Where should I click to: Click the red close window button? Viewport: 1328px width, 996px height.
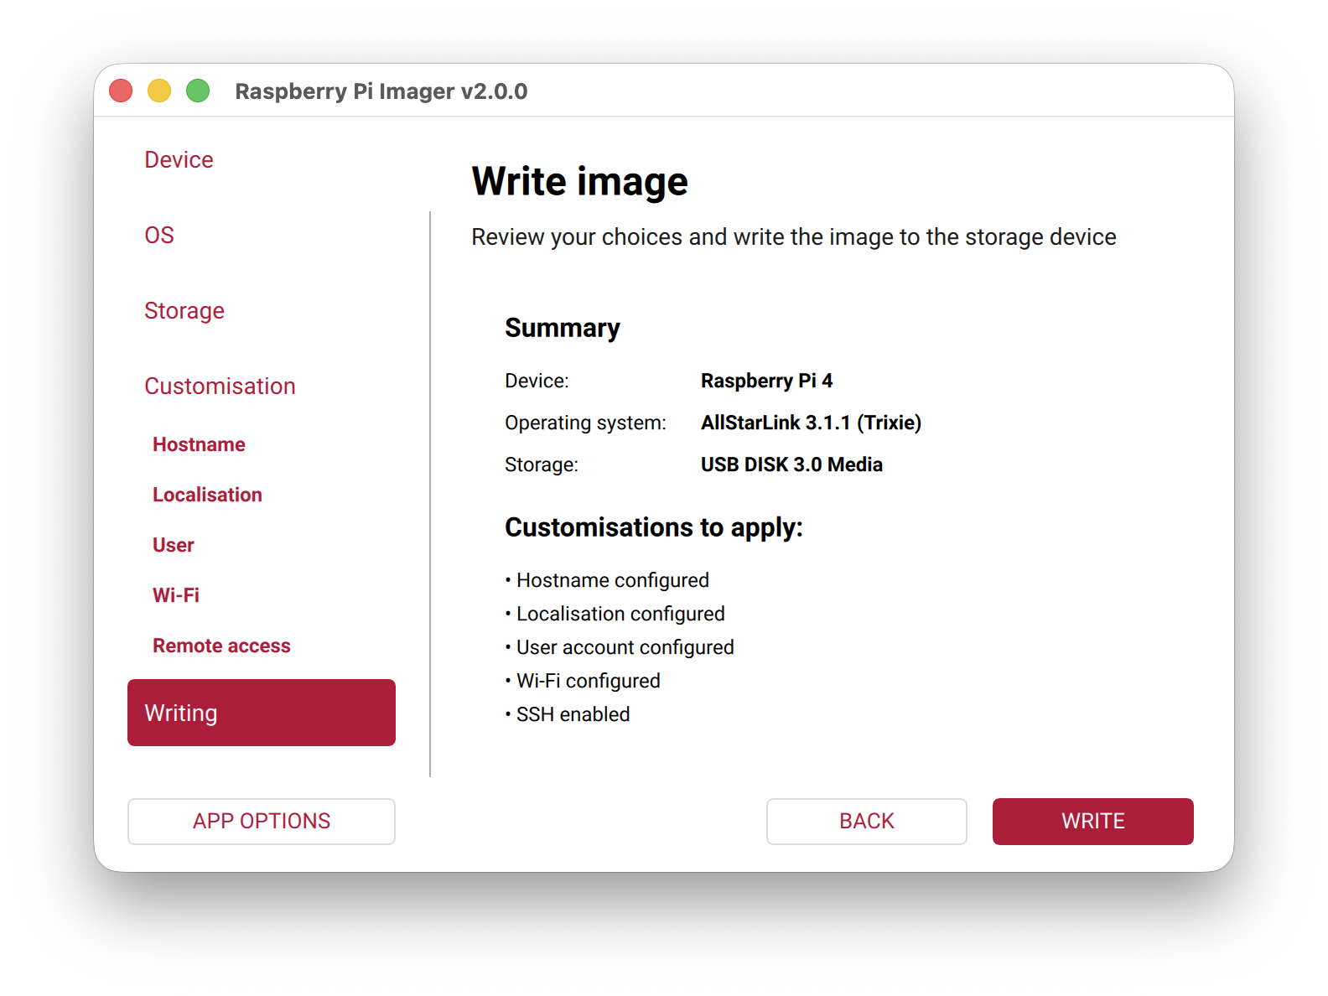[121, 91]
